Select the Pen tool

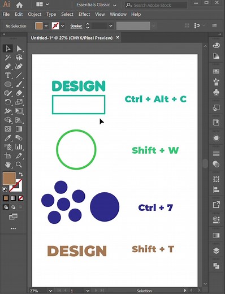pyautogui.click(x=8, y=67)
